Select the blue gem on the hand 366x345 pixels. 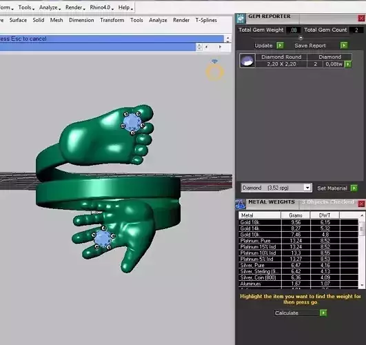point(103,238)
